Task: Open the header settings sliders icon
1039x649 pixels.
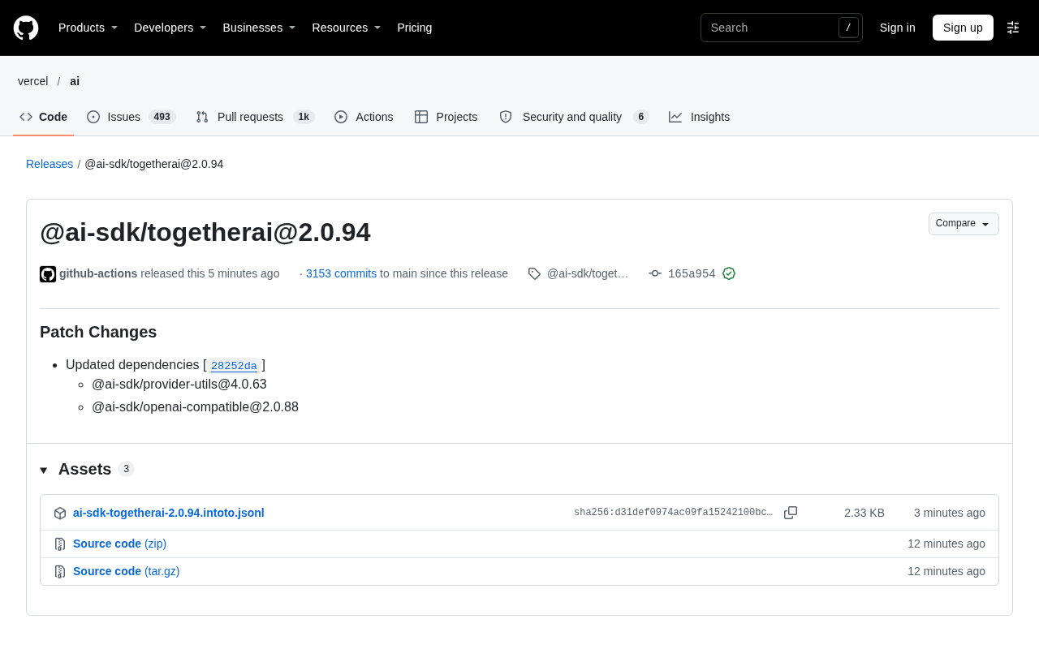Action: 1013,28
